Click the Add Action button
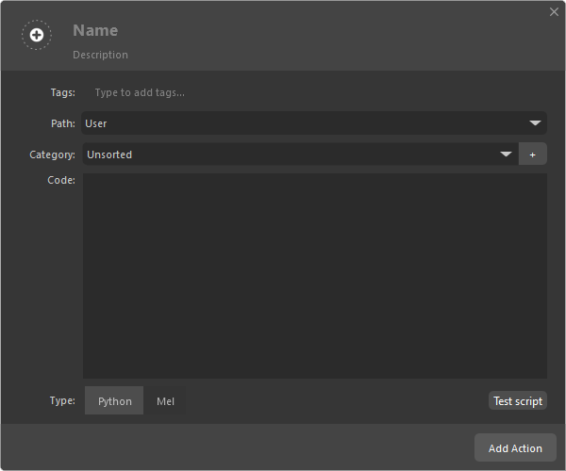Image resolution: width=566 pixels, height=471 pixels. pyautogui.click(x=515, y=448)
